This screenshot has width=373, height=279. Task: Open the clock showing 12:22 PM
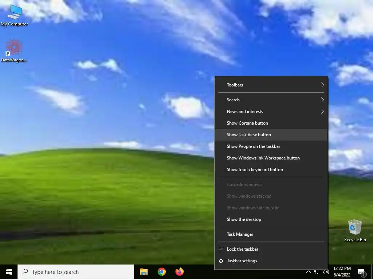[342, 272]
